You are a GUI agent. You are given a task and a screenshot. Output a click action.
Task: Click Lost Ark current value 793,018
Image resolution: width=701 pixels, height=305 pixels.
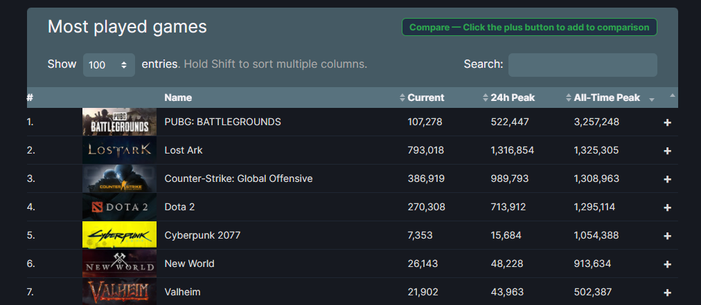[x=425, y=150]
